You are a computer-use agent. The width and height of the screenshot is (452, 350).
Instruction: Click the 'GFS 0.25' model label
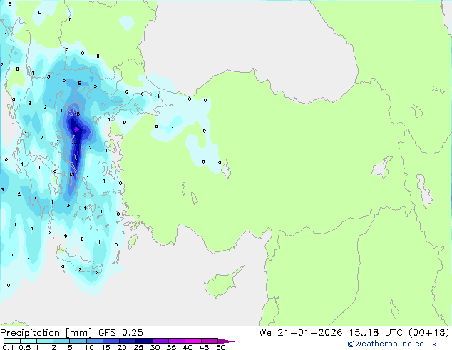click(120, 333)
